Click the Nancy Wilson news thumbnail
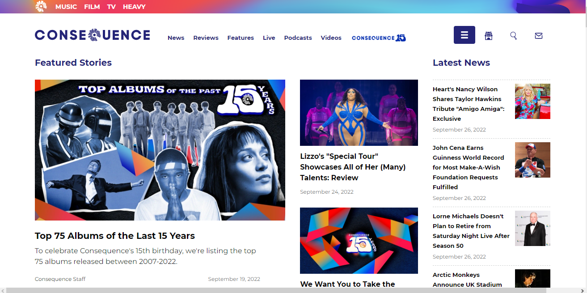Screen dimensions: 587x293 (532, 101)
